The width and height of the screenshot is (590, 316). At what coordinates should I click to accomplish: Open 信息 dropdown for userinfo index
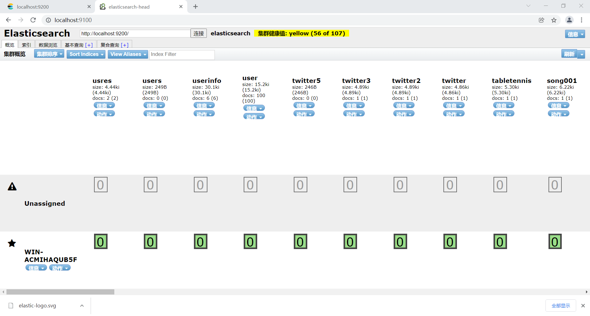(x=204, y=105)
